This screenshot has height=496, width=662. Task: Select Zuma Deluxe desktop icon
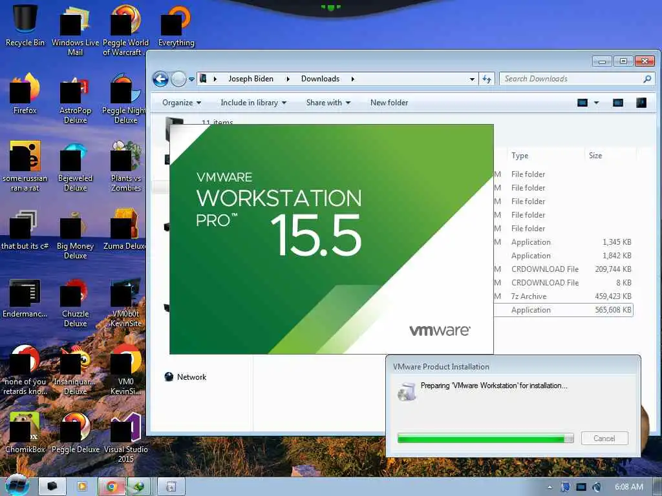(125, 230)
